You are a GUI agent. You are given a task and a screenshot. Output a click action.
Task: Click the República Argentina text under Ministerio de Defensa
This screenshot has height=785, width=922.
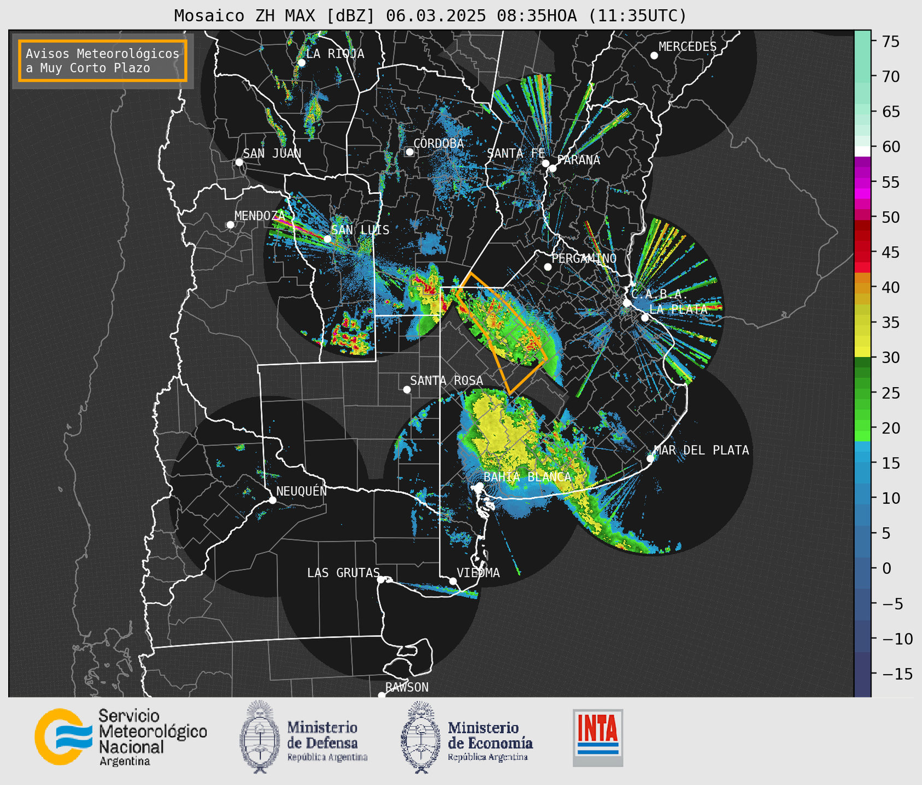pos(327,758)
